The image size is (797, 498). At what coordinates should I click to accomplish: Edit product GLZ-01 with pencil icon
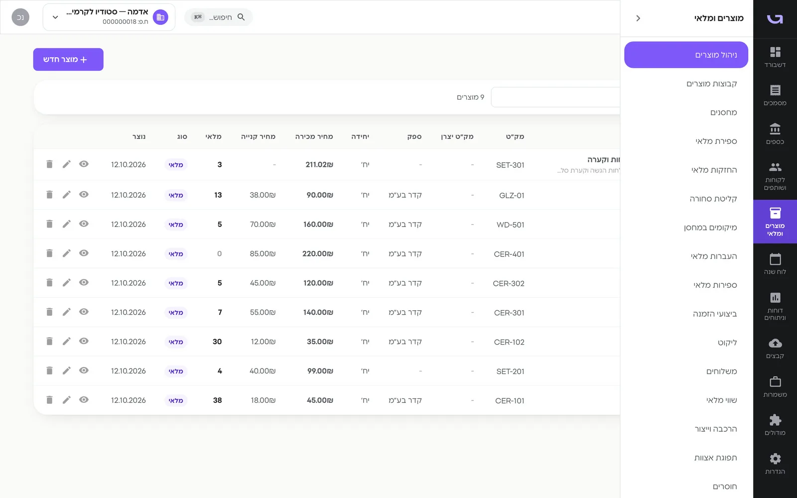point(66,195)
